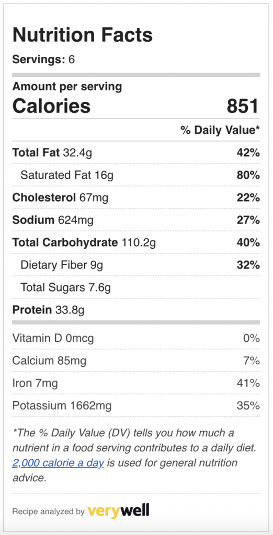Select the Total Sugars 7.6g row

(x=136, y=288)
